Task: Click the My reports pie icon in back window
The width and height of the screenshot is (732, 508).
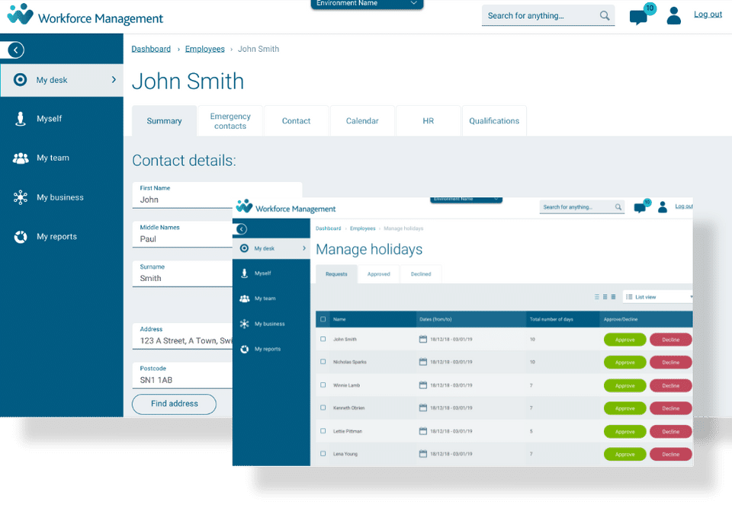Action: pyautogui.click(x=21, y=237)
